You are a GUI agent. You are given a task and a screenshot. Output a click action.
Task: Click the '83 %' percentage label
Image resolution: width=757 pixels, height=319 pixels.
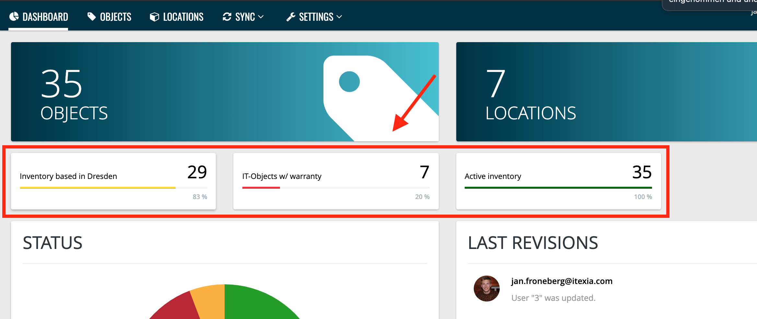[x=200, y=197]
